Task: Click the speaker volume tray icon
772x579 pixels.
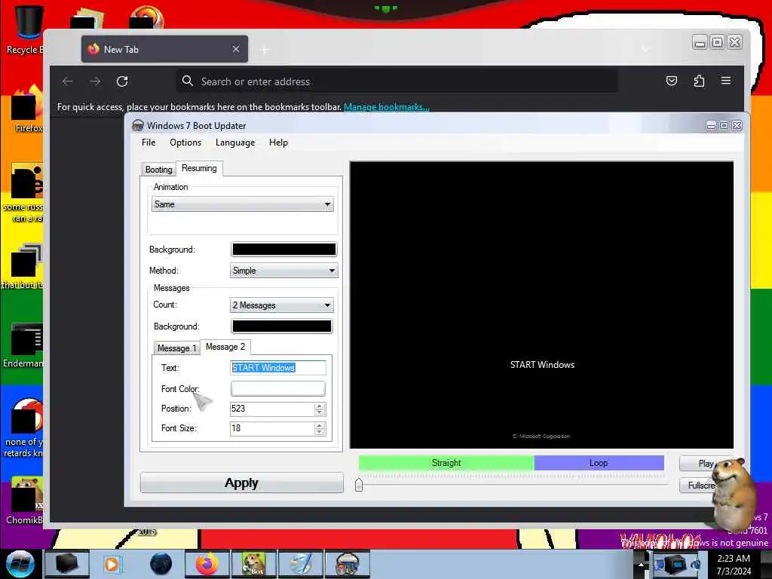Action: [x=696, y=565]
